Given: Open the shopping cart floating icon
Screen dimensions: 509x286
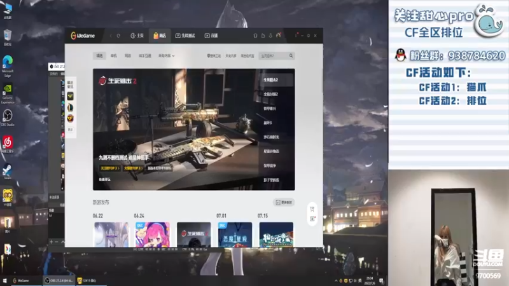Looking at the screenshot, I should click(x=312, y=209).
